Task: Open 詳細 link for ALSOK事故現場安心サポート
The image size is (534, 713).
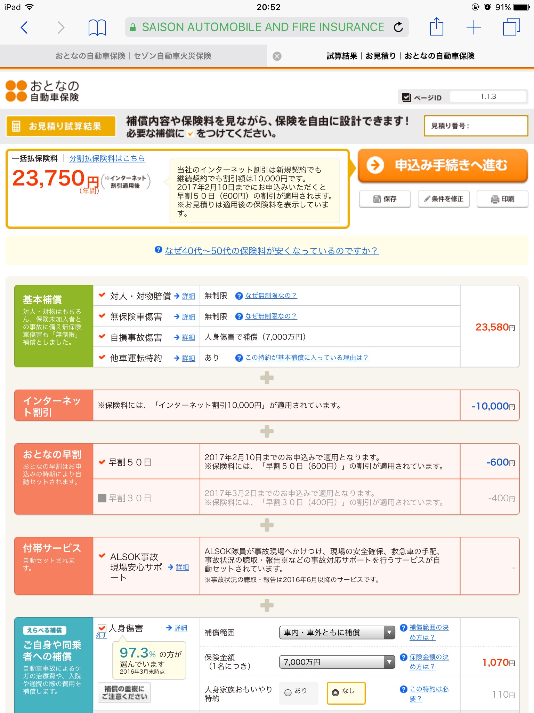Action: [x=182, y=567]
